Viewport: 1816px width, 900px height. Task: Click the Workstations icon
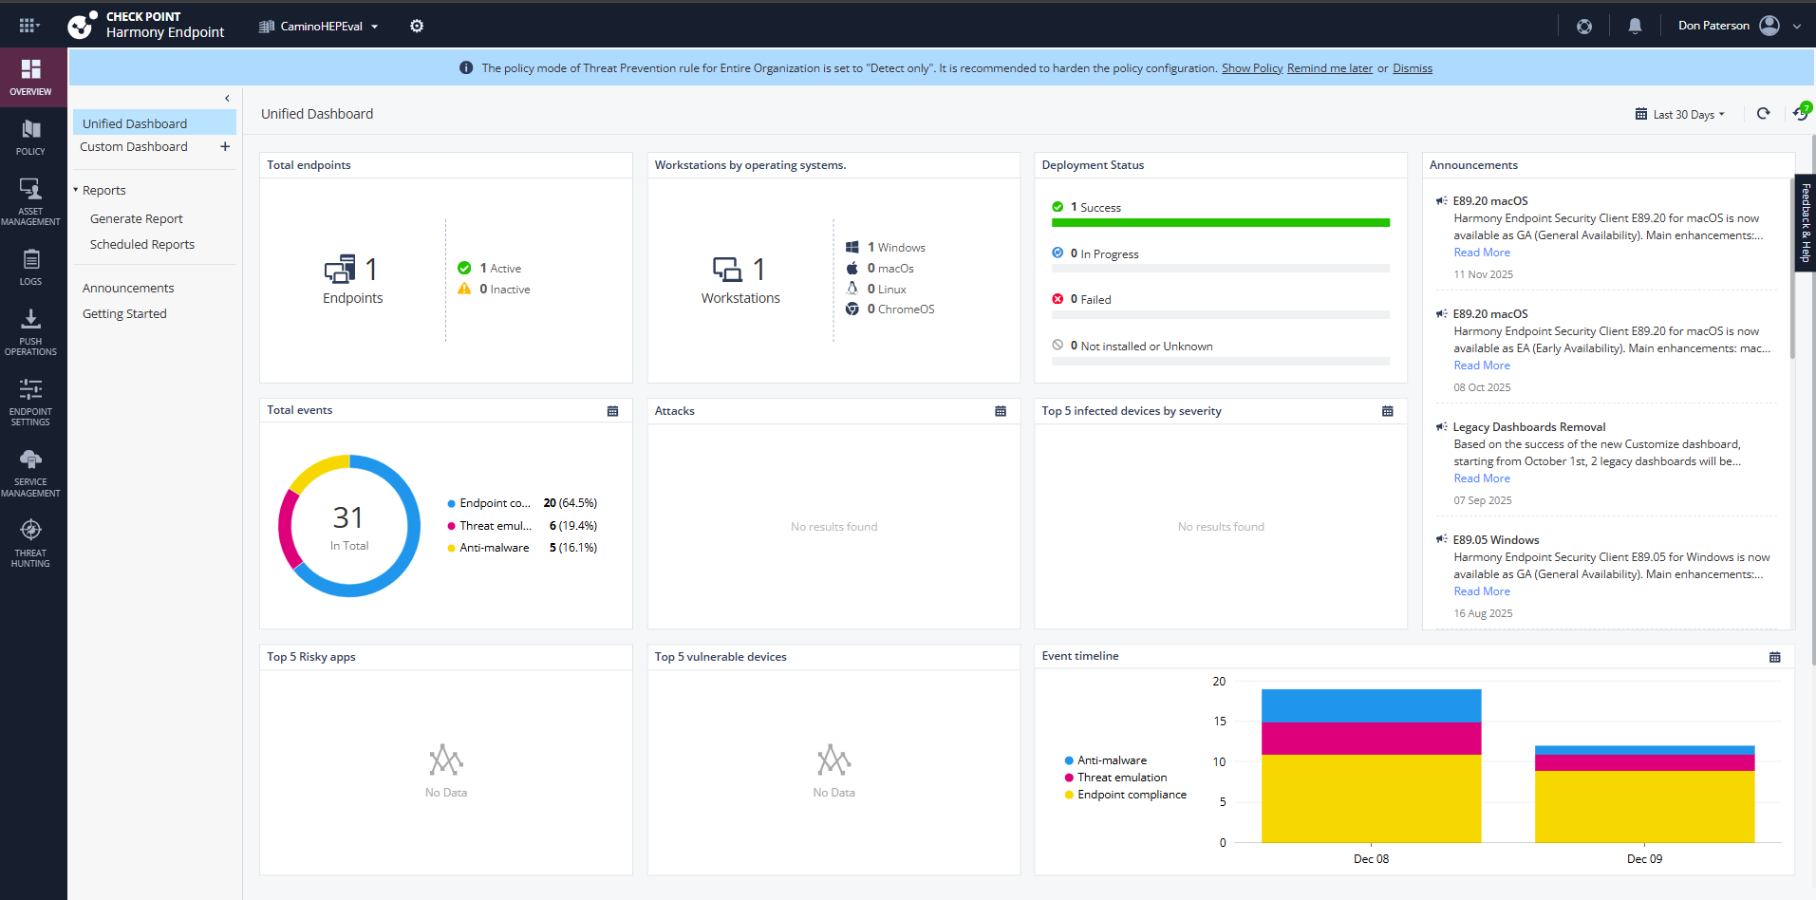(x=727, y=270)
